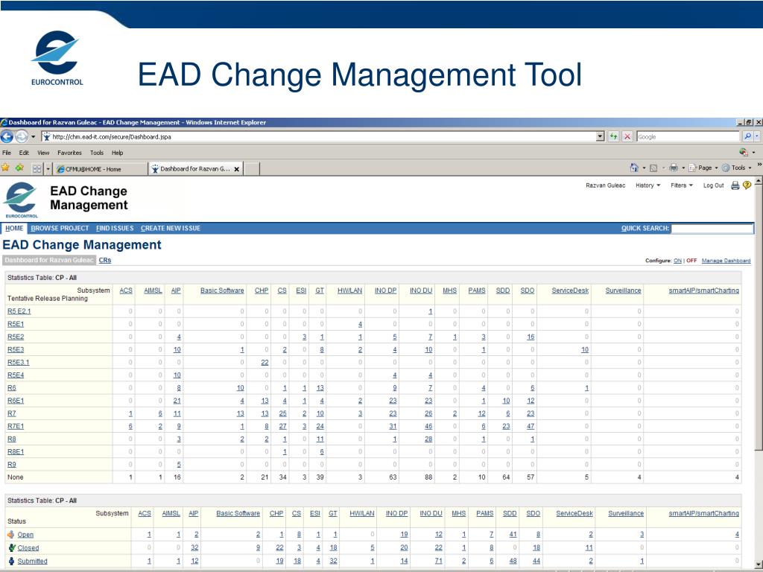763x572 pixels.
Task: Click the R7E1 release link
Action: tap(16, 426)
